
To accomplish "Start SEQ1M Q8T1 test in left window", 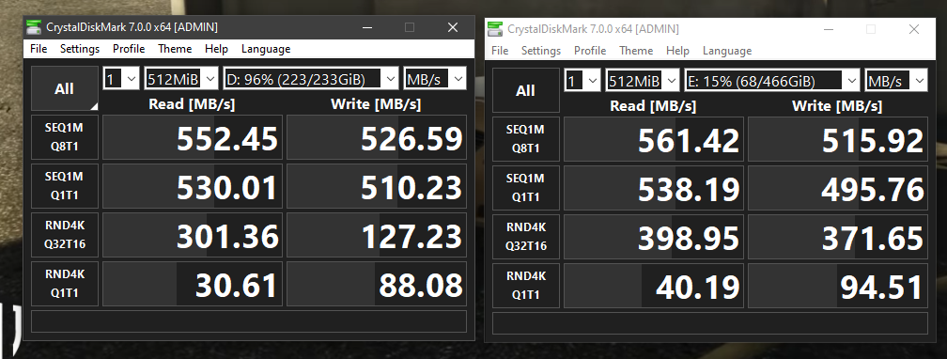I will point(65,137).
